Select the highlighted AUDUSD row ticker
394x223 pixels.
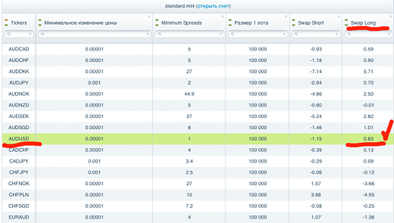coord(18,139)
